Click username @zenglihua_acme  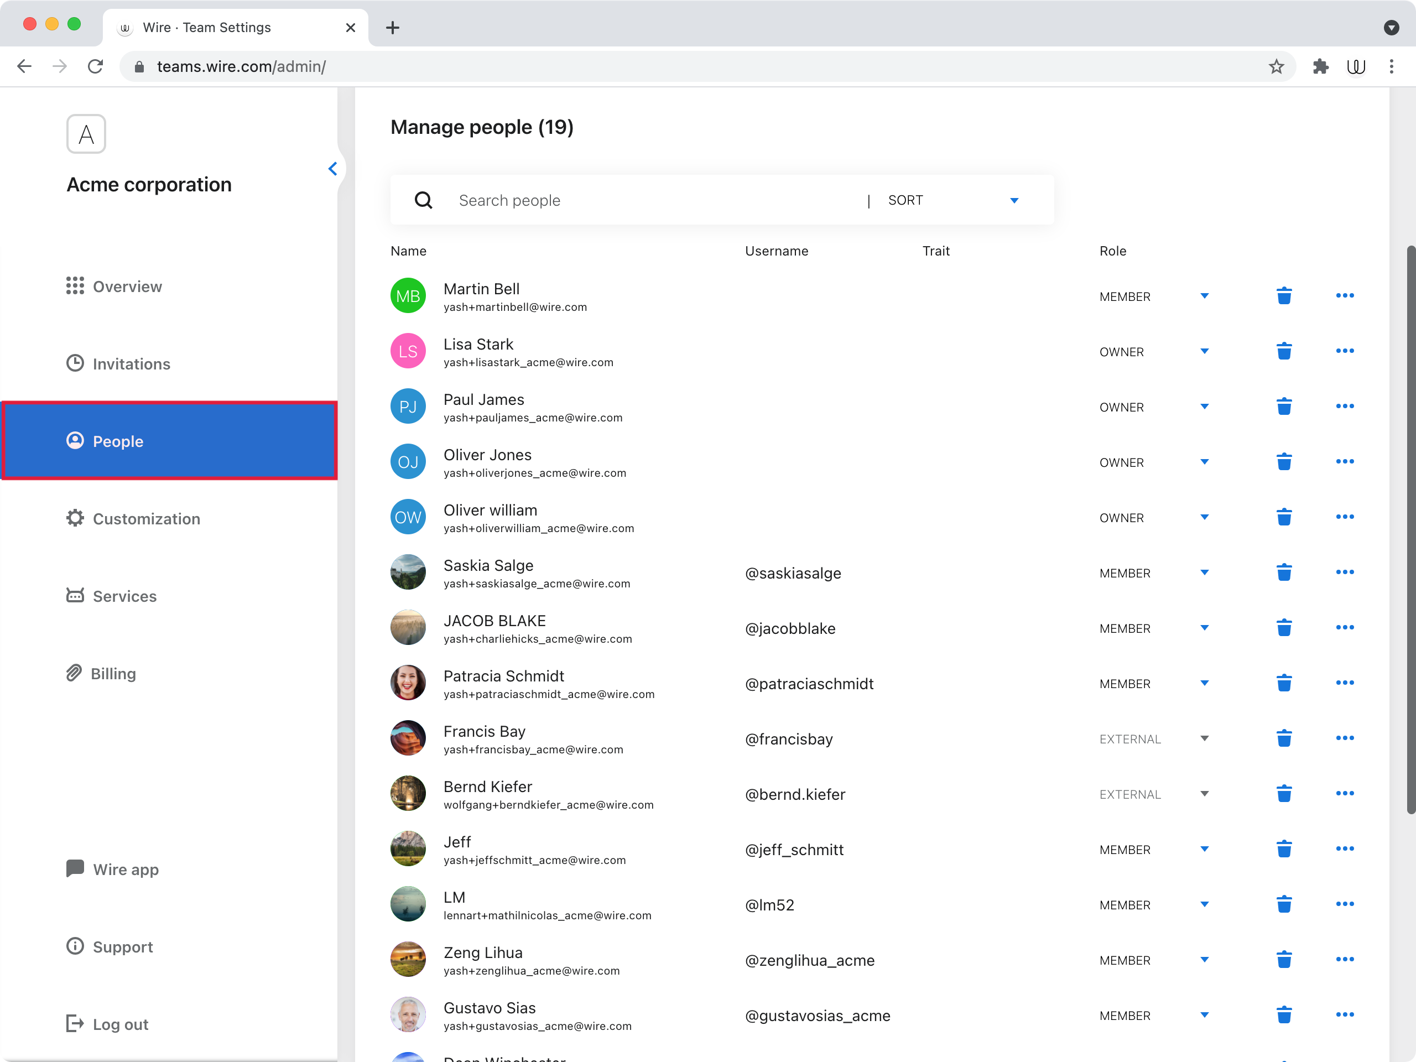click(810, 960)
